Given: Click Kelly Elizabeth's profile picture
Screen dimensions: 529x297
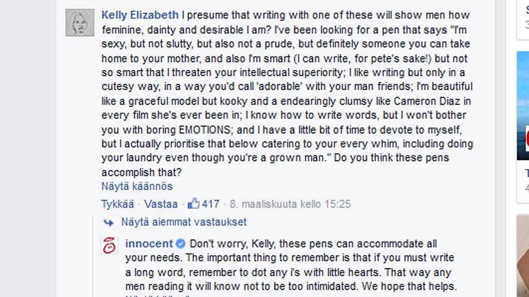Looking at the screenshot, I should tap(80, 23).
